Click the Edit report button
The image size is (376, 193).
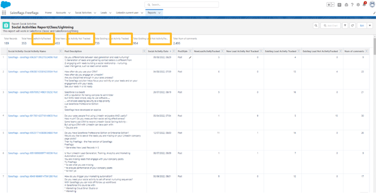click(x=362, y=25)
